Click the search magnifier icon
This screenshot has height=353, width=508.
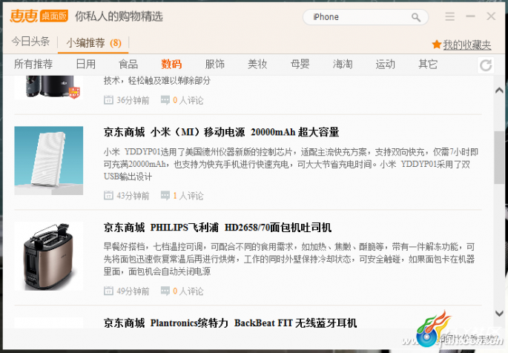[x=415, y=17]
